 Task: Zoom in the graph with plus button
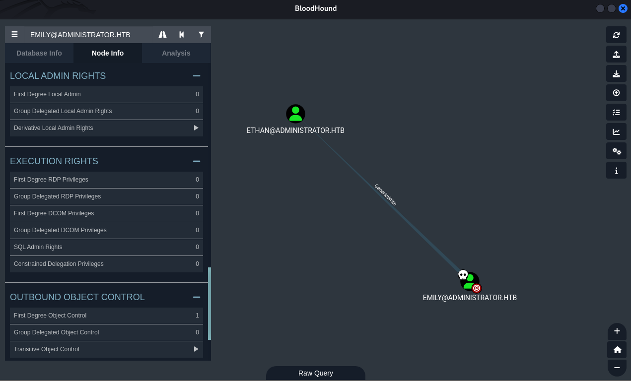pyautogui.click(x=617, y=331)
